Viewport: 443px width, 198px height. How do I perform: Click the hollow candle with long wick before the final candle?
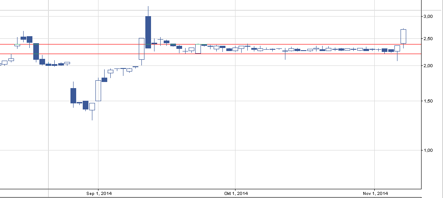coord(397,48)
